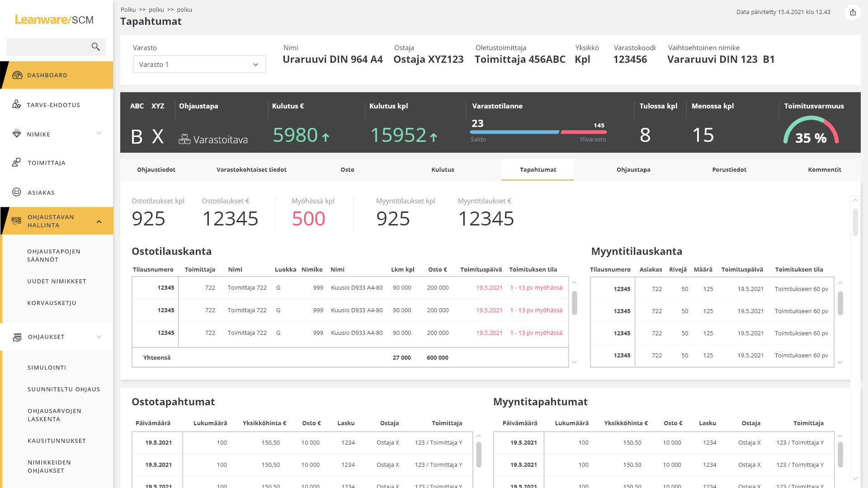The image size is (868, 488).
Task: Click the Päivämäärä header in Ostotapahtumat
Action: tap(153, 423)
